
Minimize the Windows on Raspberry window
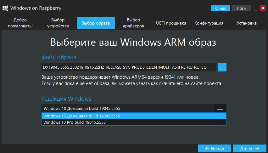coord(255,8)
